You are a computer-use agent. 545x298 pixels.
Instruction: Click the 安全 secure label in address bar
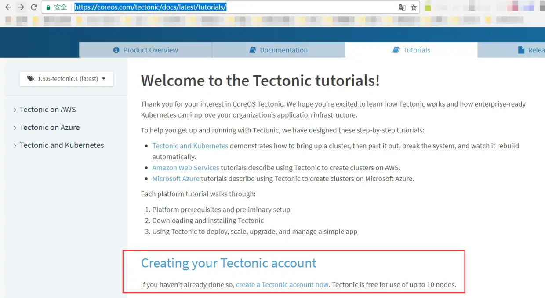coord(61,7)
